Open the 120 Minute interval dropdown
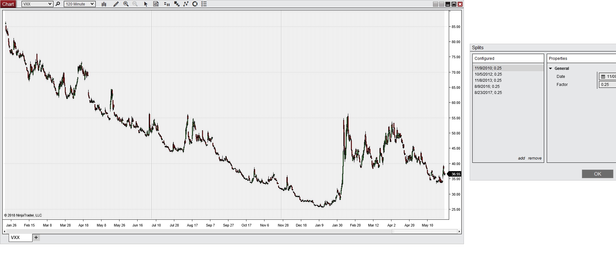 (80, 4)
